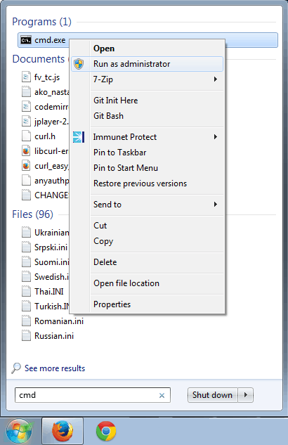Click the libcurl file's Firefox icon

(x=26, y=151)
